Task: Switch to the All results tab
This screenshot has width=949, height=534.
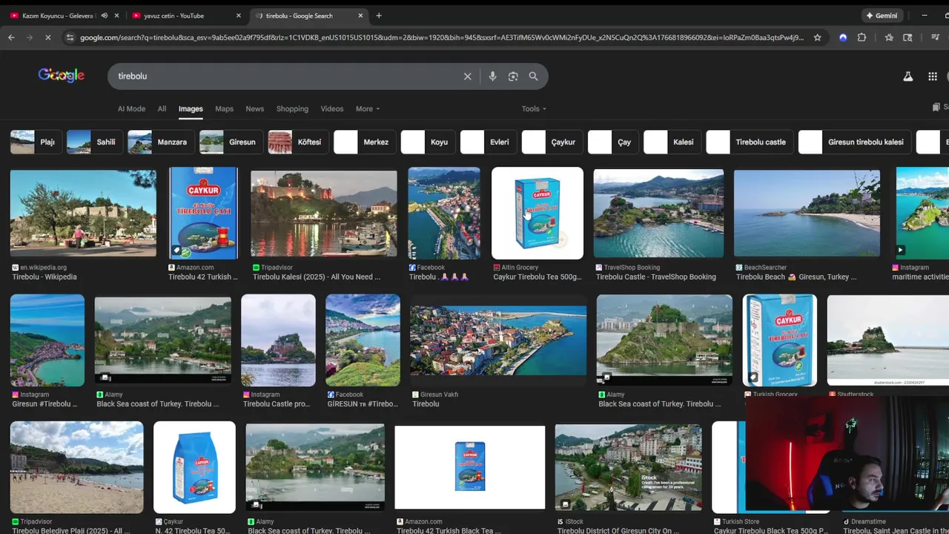Action: click(x=162, y=109)
